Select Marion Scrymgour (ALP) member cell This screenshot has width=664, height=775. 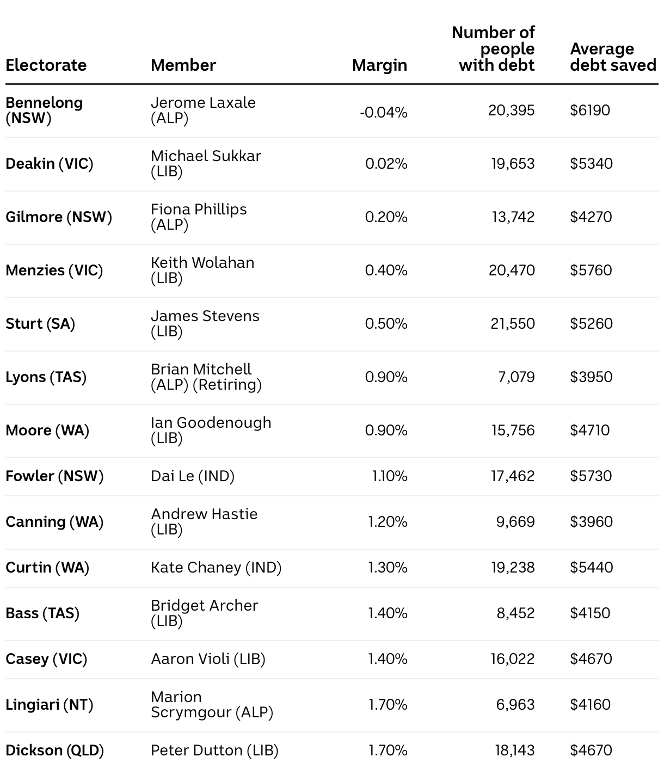point(212,704)
